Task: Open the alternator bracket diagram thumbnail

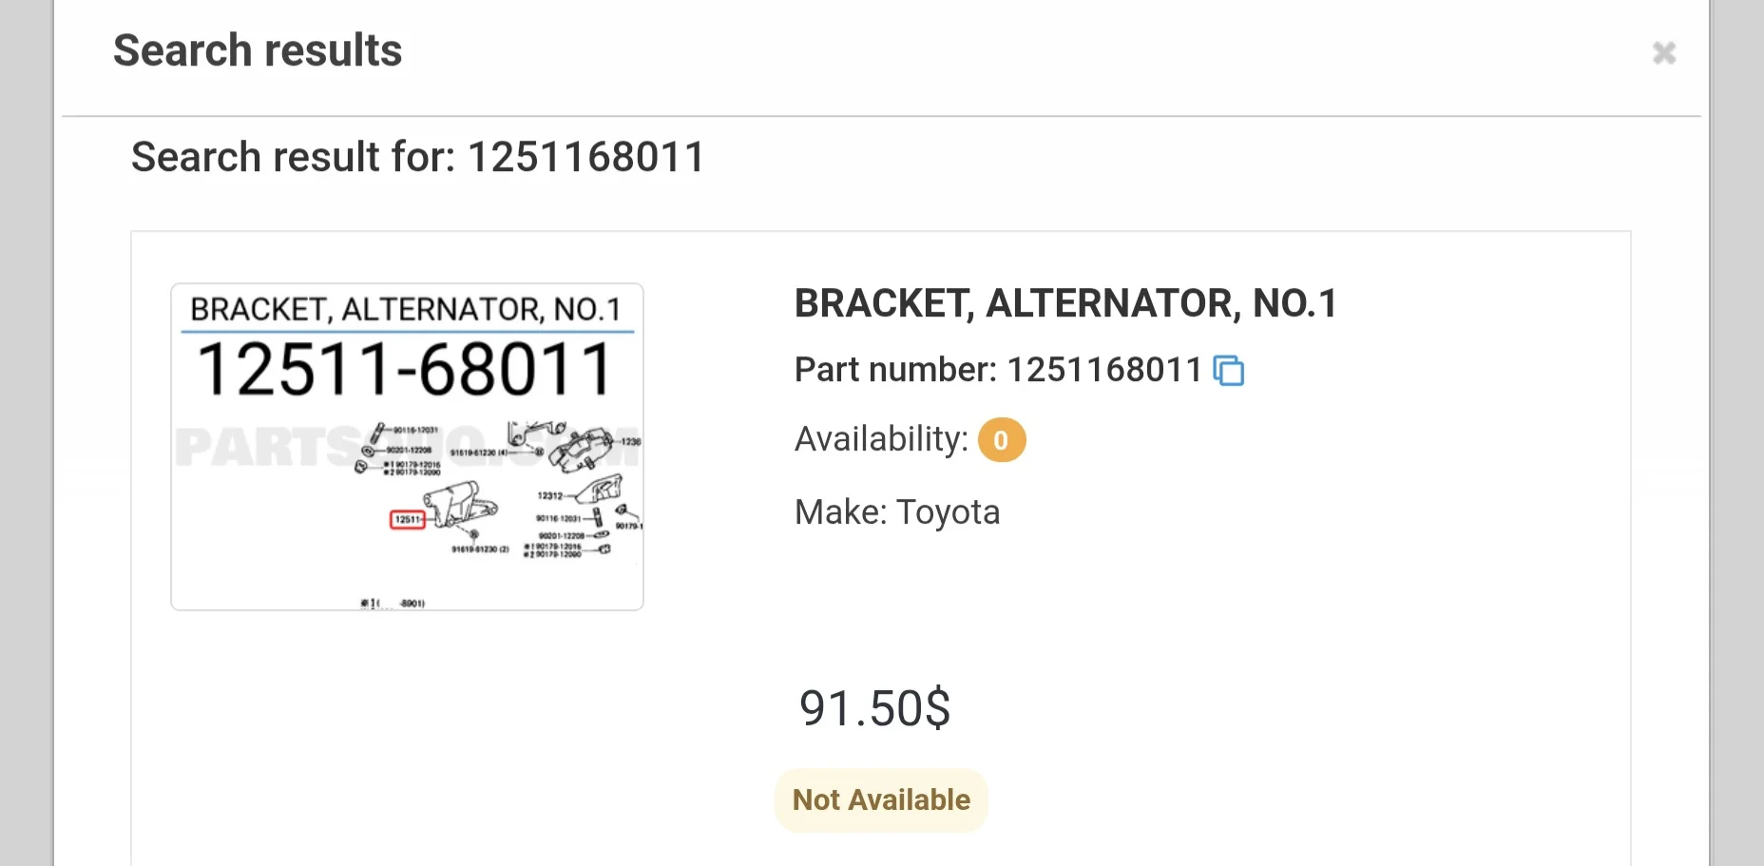Action: tap(407, 447)
